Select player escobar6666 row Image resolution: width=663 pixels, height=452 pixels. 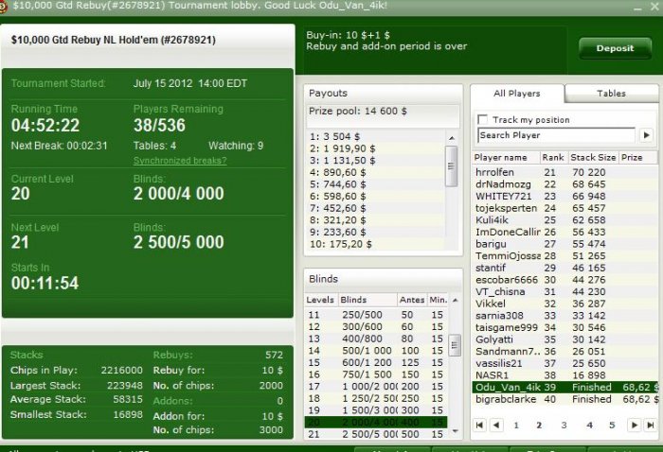pos(564,280)
